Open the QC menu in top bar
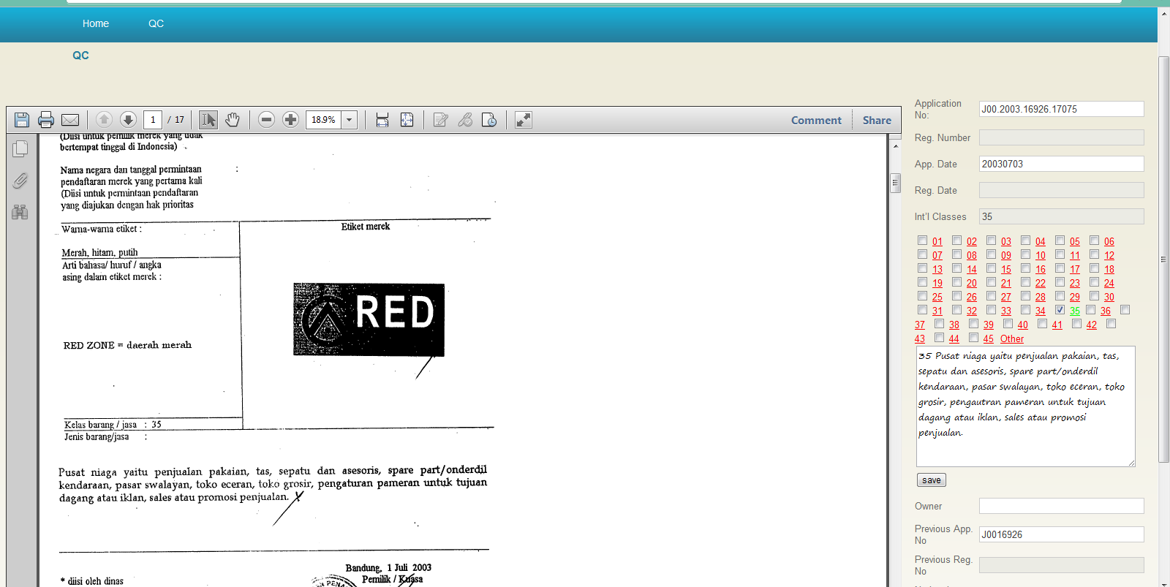Image resolution: width=1170 pixels, height=587 pixels. [156, 23]
